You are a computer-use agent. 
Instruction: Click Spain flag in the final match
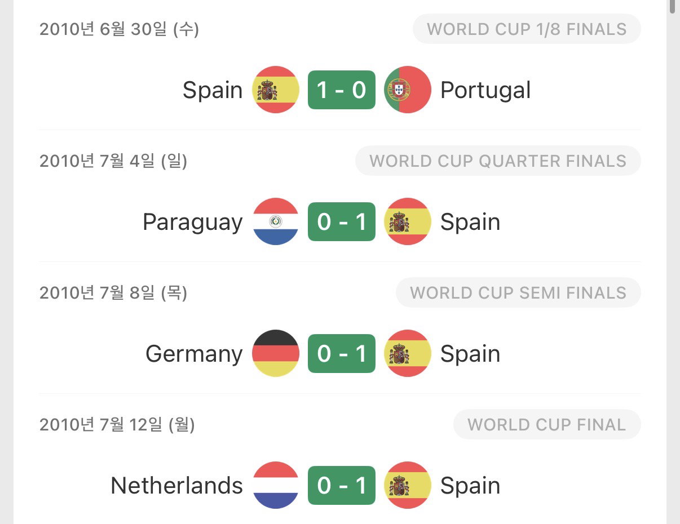(x=408, y=485)
